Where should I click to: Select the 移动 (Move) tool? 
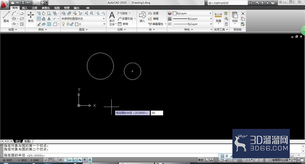(30, 17)
